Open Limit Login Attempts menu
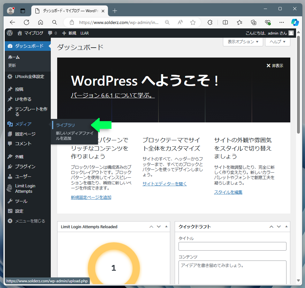Viewport: 305px width, 288px height. tap(27, 189)
